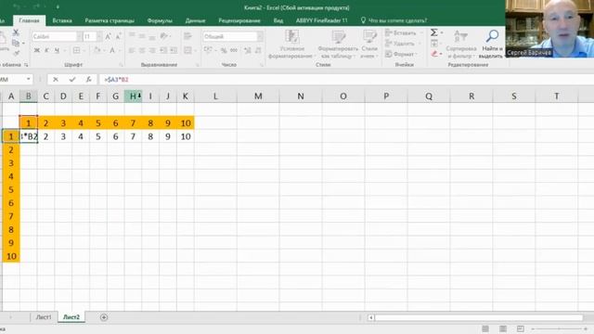The height and width of the screenshot is (334, 594).
Task: Cancel formula entry with the X icon
Action: 56,79
